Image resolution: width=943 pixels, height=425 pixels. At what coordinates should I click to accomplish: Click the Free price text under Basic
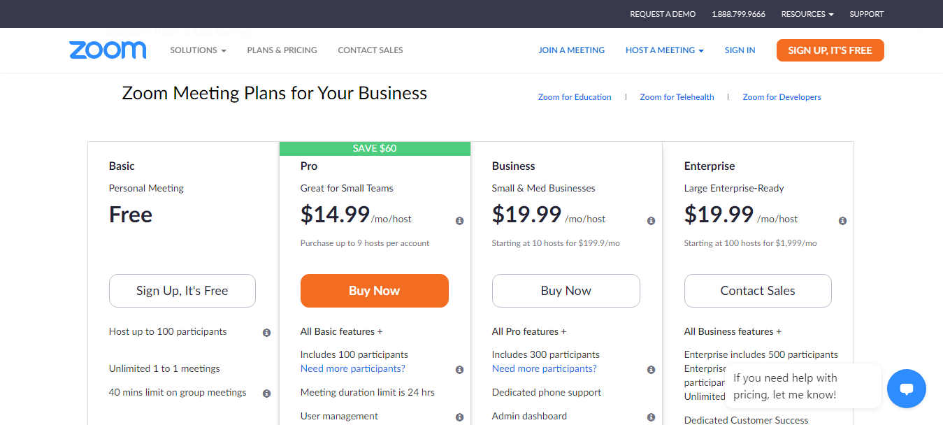(131, 215)
